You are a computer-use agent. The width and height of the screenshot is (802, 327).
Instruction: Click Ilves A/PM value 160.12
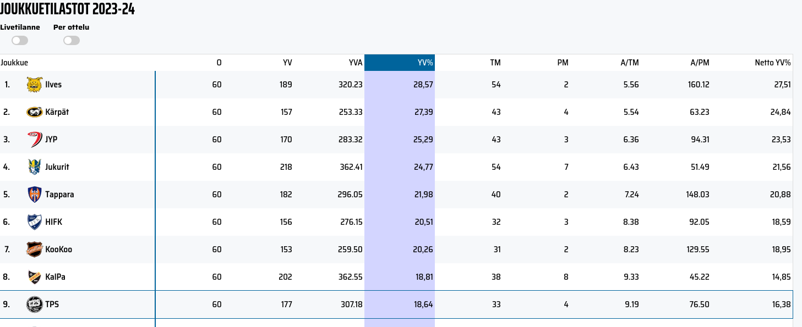[698, 85]
